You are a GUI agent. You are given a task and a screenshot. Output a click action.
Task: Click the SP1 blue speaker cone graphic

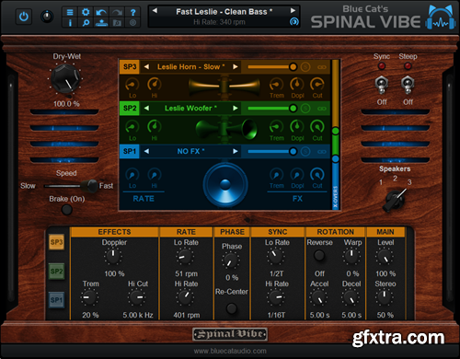click(x=225, y=185)
